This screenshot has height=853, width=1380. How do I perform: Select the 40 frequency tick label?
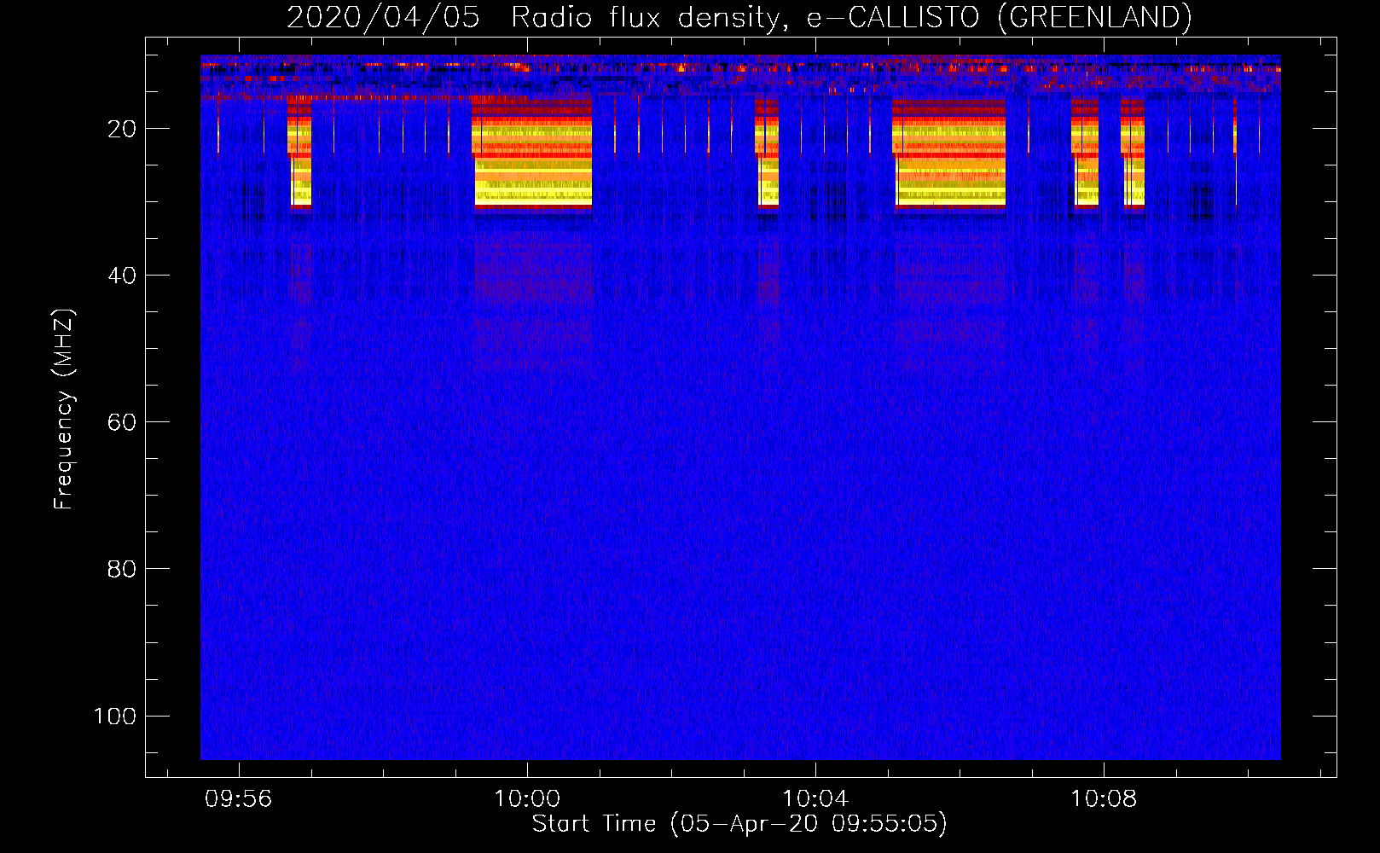pos(122,276)
